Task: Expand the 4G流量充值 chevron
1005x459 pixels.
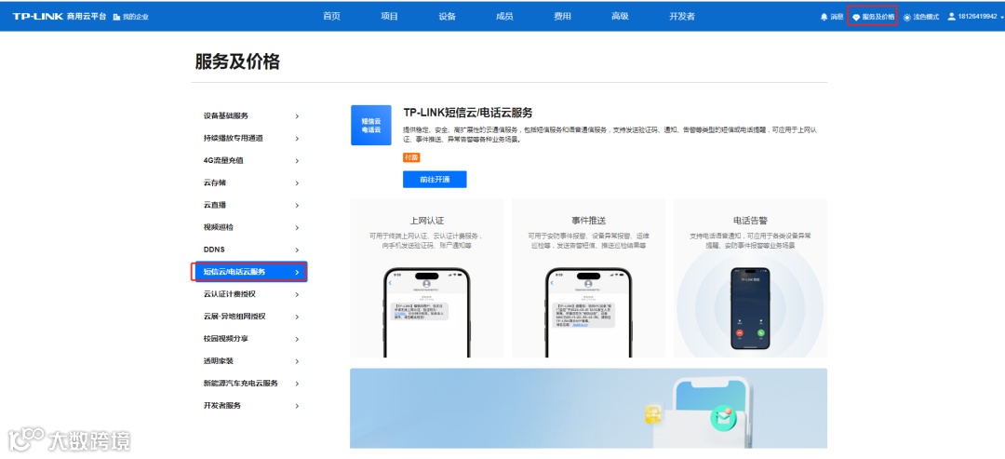Action: pos(297,161)
